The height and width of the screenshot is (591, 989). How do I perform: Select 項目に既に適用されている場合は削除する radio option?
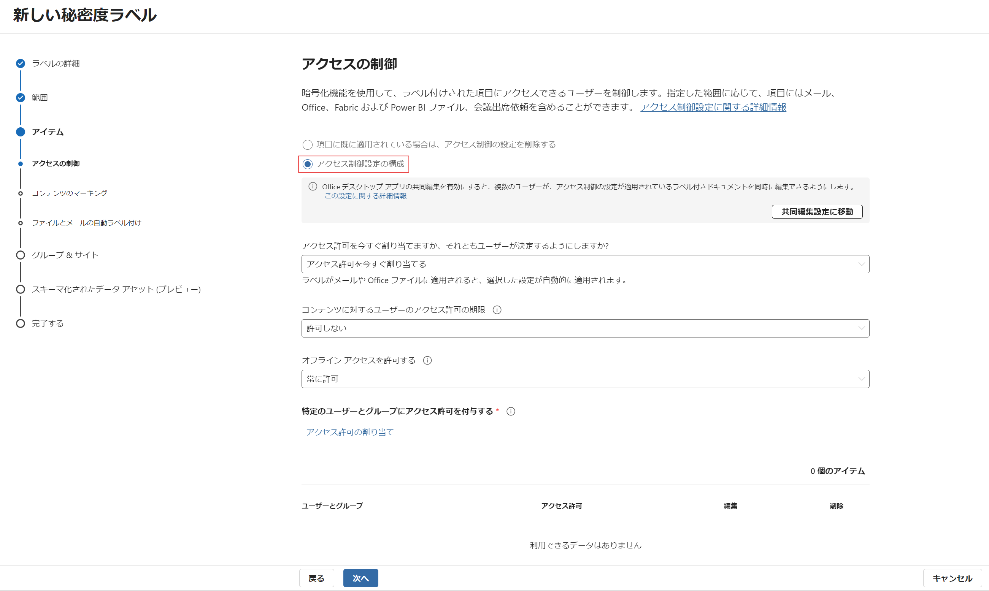[x=307, y=144]
